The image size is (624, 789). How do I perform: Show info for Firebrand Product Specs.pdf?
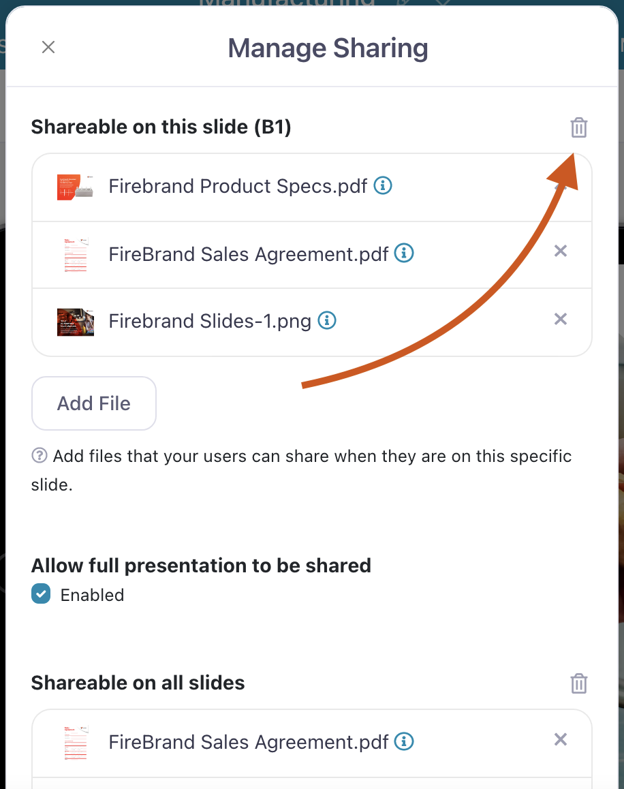pyautogui.click(x=384, y=185)
